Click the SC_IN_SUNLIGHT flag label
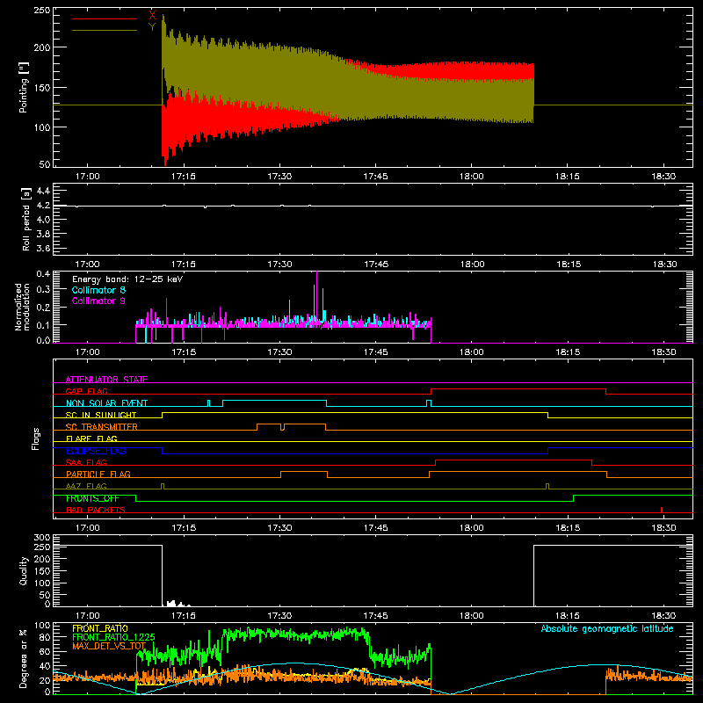 click(x=101, y=415)
